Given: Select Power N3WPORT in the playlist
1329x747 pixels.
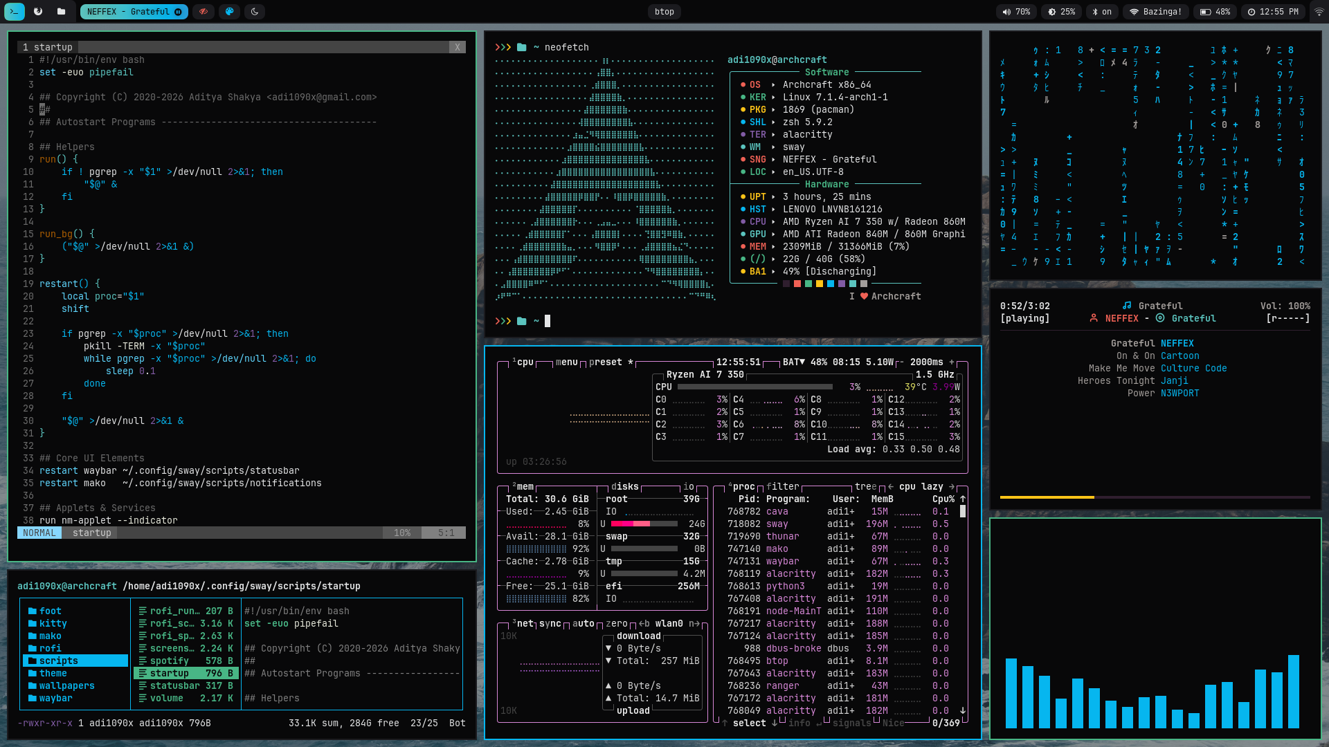Looking at the screenshot, I should [x=1164, y=393].
